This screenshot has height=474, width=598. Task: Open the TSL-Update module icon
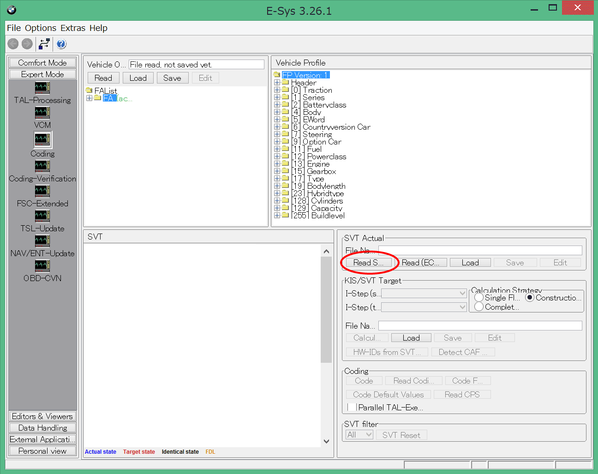[42, 216]
